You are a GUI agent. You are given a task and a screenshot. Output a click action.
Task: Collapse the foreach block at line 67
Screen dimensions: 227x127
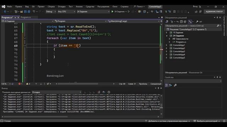click(25, 38)
